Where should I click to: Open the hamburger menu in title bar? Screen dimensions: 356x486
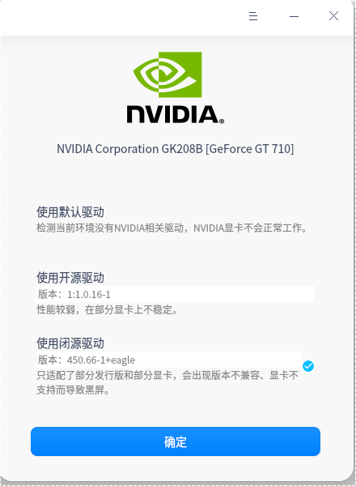253,16
